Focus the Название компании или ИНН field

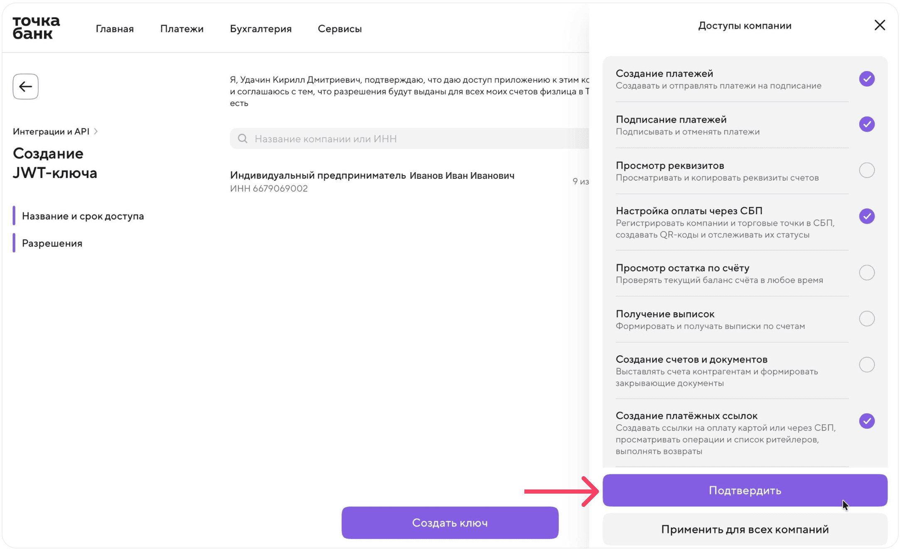coord(410,138)
